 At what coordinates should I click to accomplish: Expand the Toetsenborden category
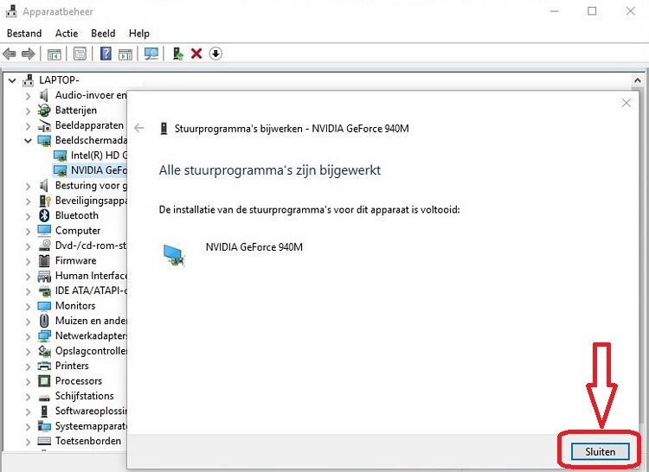point(28,442)
